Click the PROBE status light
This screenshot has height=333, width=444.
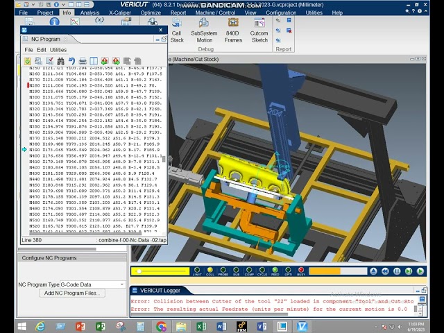tap(223, 271)
